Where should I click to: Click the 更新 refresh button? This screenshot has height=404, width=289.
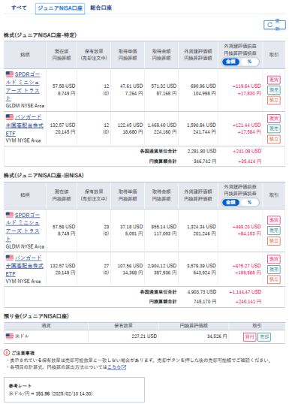click(x=275, y=25)
